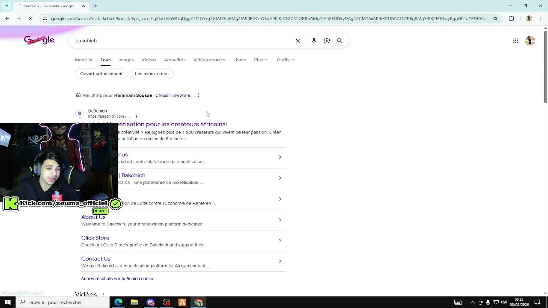Click the Ba9chich site favicon
Viewport: 548px width, 308px height.
[79, 113]
